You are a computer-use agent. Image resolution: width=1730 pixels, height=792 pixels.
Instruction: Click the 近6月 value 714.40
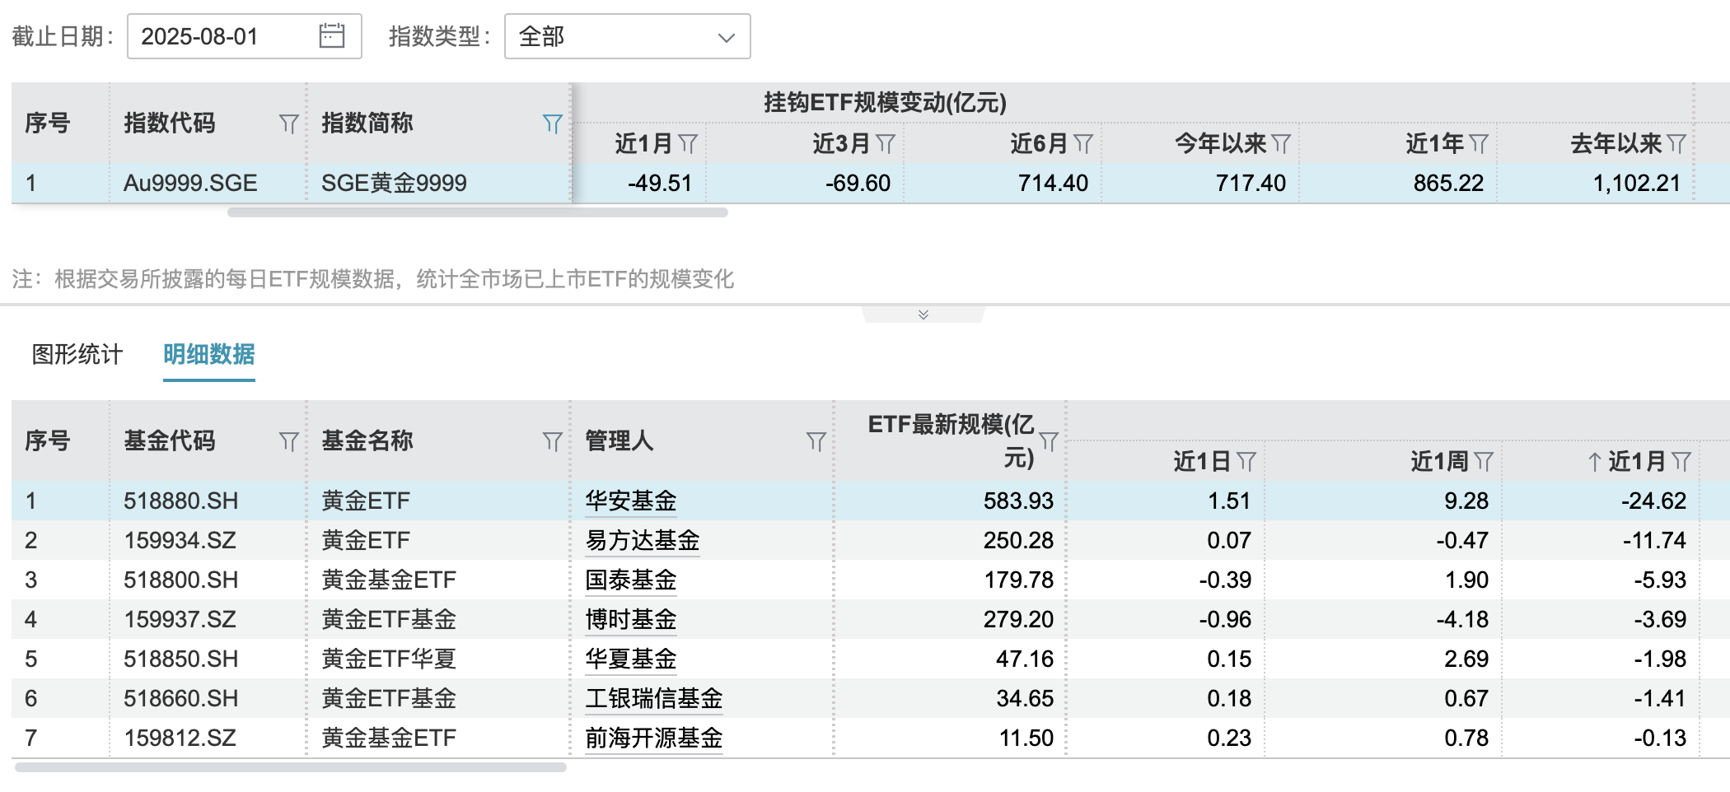click(1053, 183)
